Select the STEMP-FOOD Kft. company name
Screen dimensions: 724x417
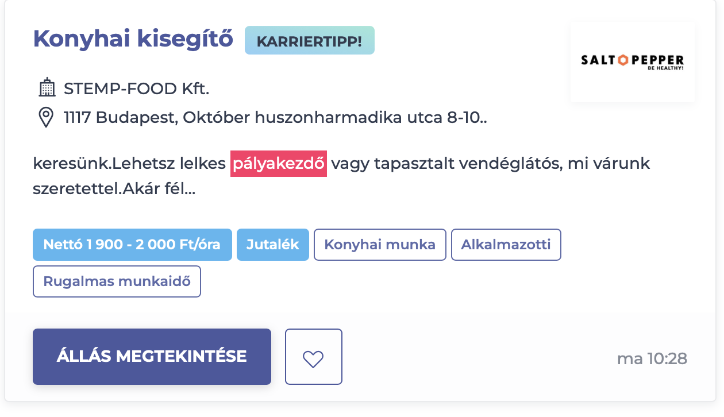point(136,89)
